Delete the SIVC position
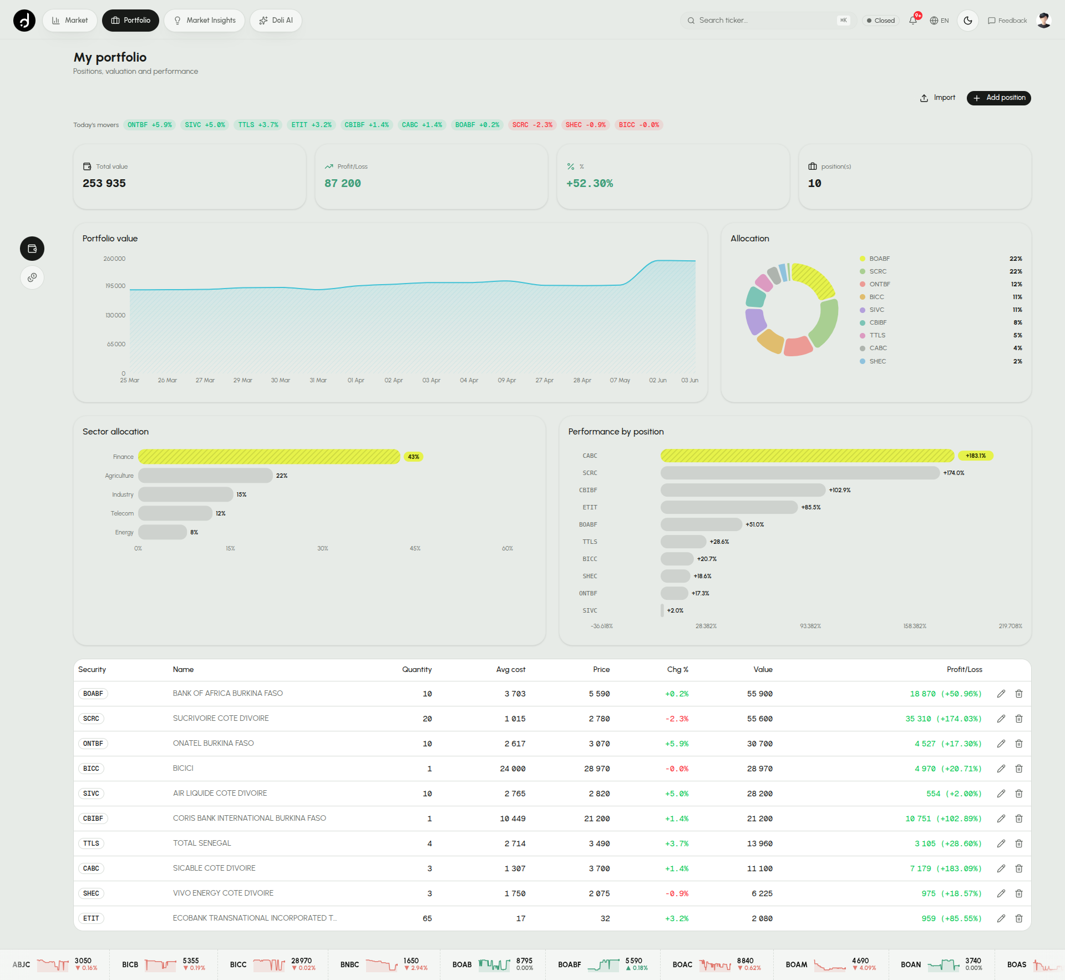 point(1019,794)
